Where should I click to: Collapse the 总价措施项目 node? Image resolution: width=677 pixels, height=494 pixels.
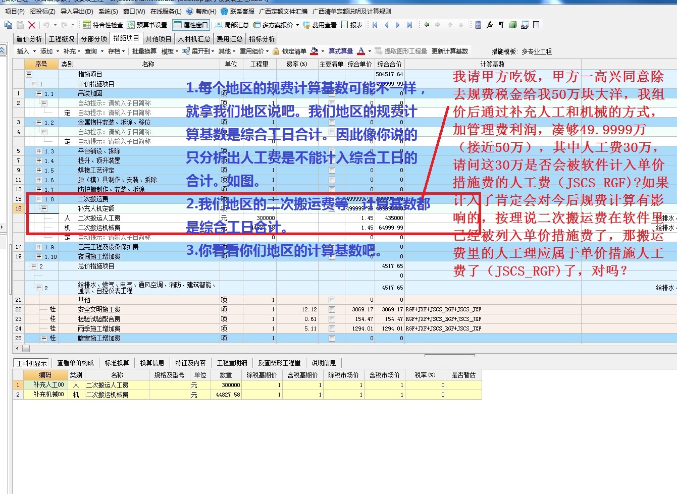(x=34, y=266)
